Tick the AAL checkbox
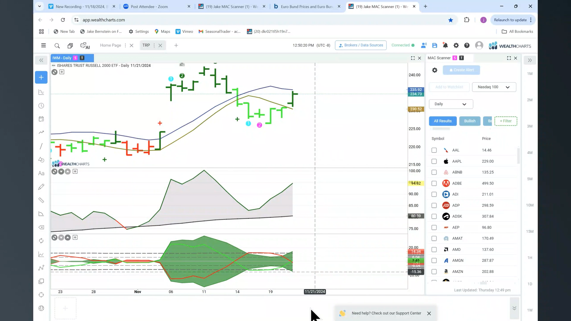 tap(434, 150)
